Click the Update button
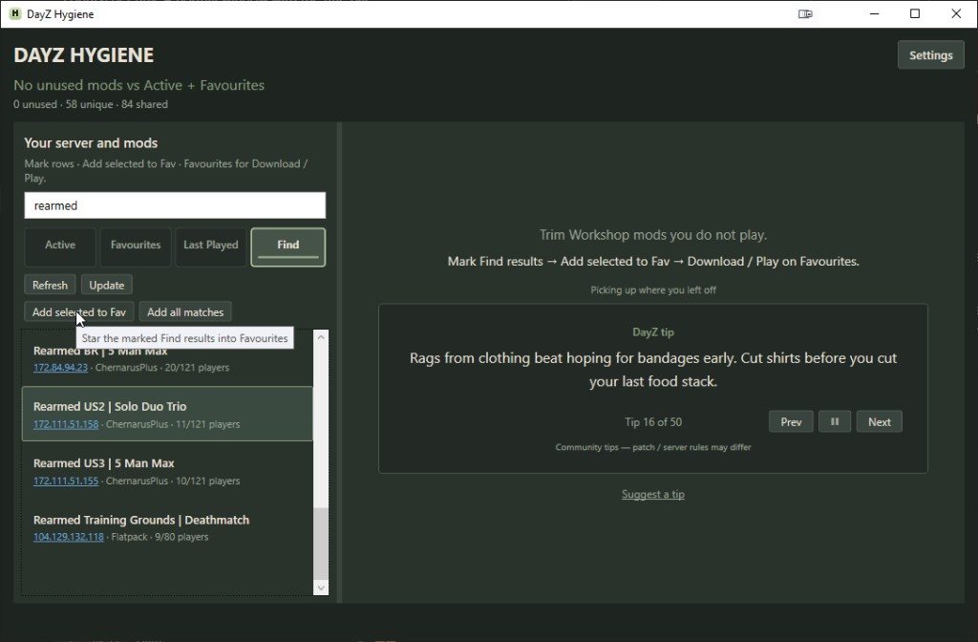 pos(107,285)
